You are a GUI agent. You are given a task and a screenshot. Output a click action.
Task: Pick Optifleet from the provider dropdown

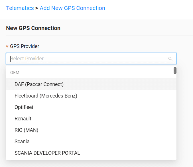point(24,107)
